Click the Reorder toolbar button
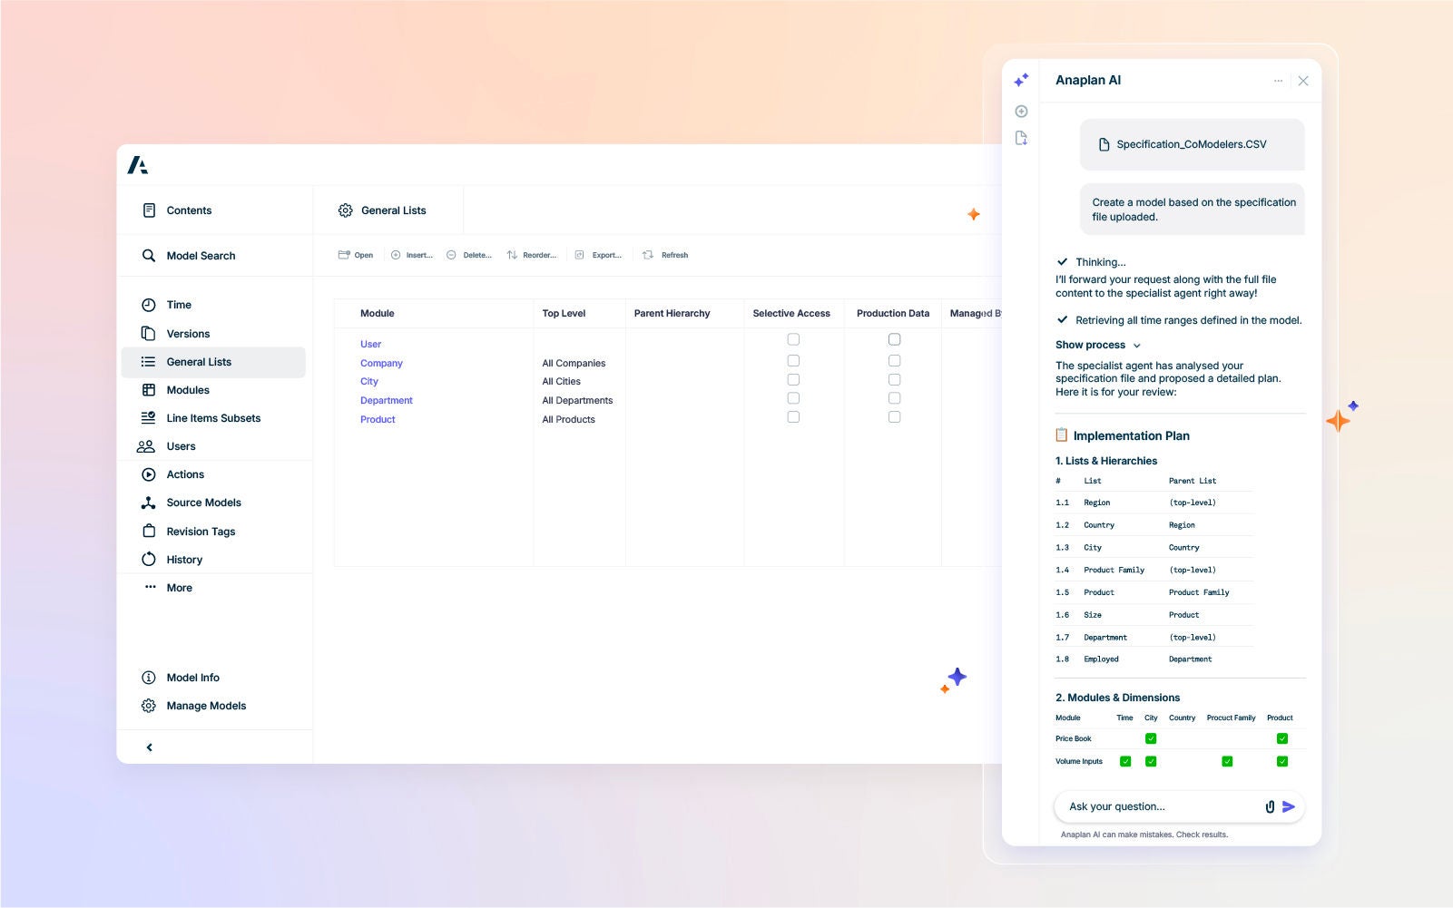 [x=532, y=255]
